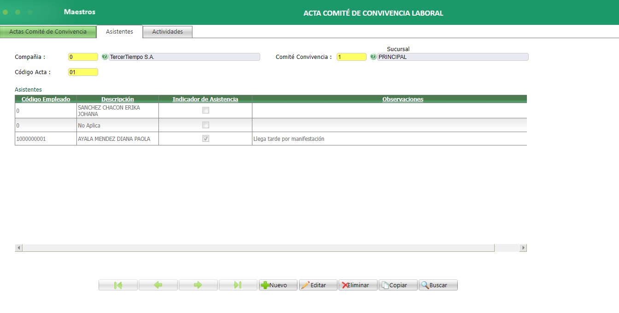The image size is (619, 313).
Task: Click the 'ACTA COMITÉ DE CONVIVENCIA LABORAL' title
Action: pyautogui.click(x=373, y=13)
